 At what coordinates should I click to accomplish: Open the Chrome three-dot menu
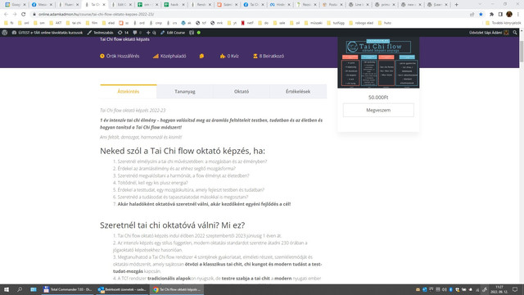pyautogui.click(x=518, y=14)
